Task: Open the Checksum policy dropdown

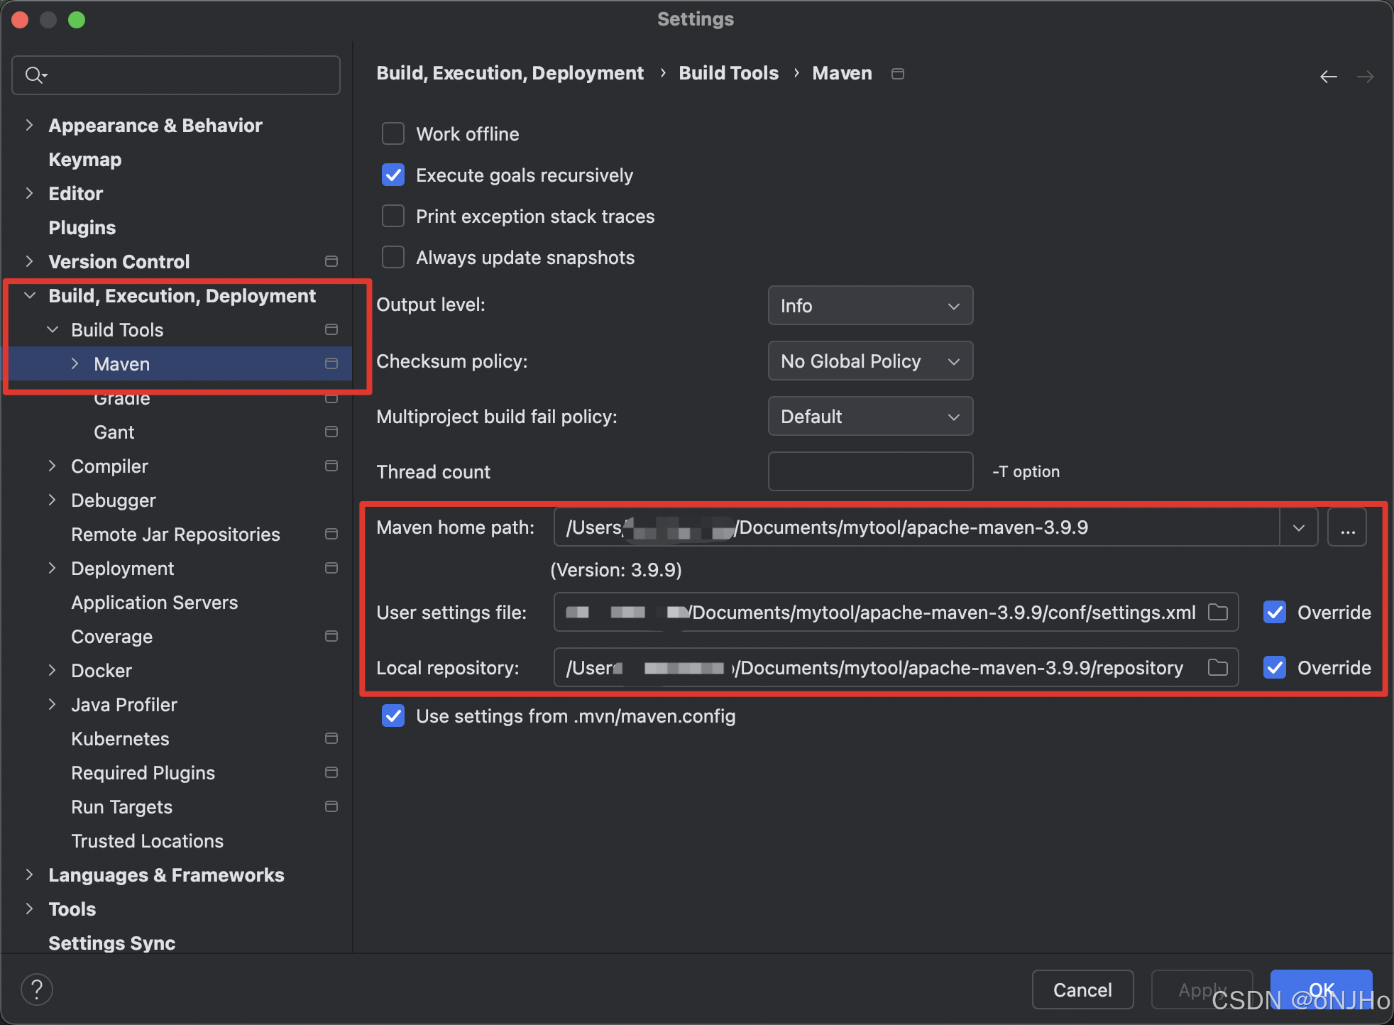Action: (870, 361)
